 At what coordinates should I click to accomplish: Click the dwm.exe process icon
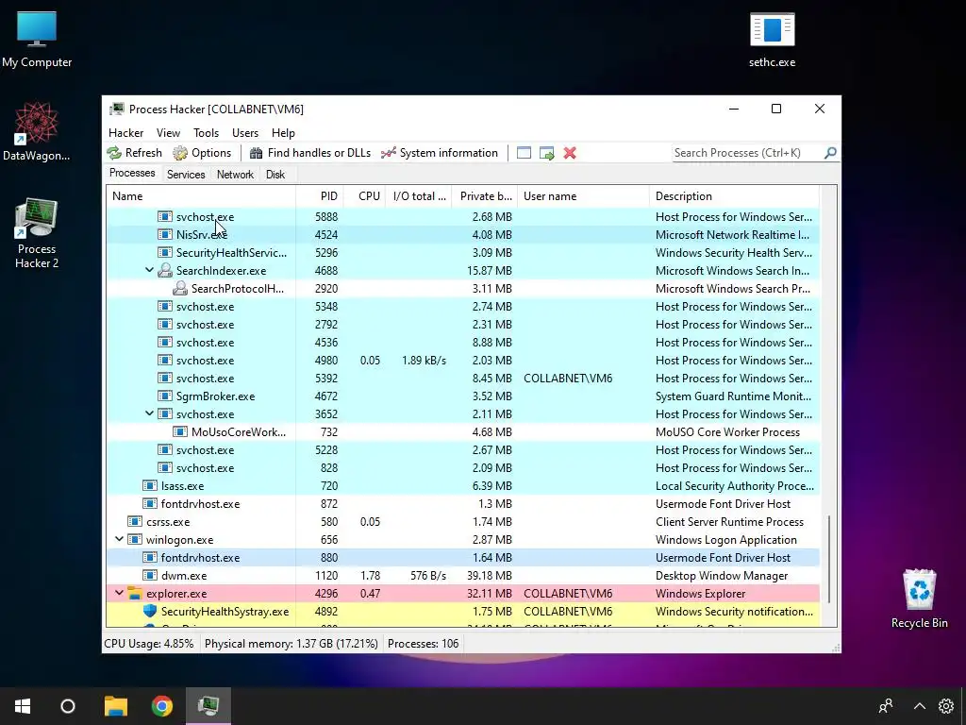point(150,575)
